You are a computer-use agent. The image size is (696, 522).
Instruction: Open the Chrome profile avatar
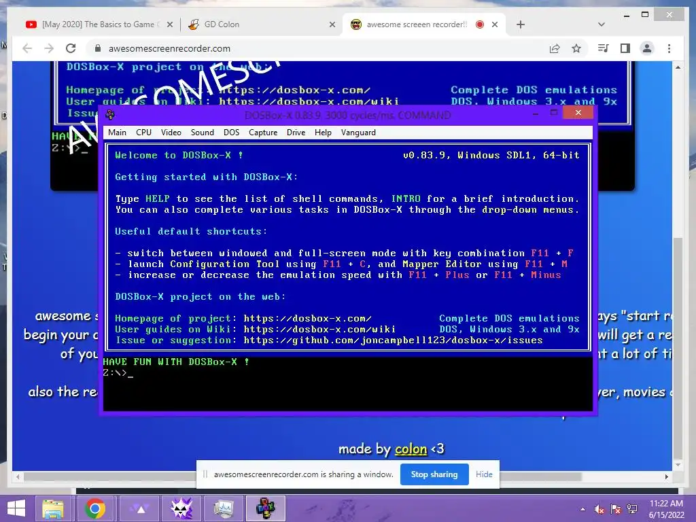click(x=647, y=48)
